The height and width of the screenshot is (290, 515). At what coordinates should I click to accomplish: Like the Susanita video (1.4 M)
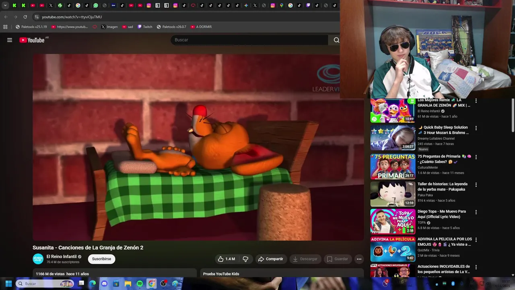click(x=226, y=259)
